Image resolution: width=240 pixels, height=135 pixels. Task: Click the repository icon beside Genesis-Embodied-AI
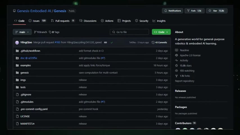coord(14,11)
